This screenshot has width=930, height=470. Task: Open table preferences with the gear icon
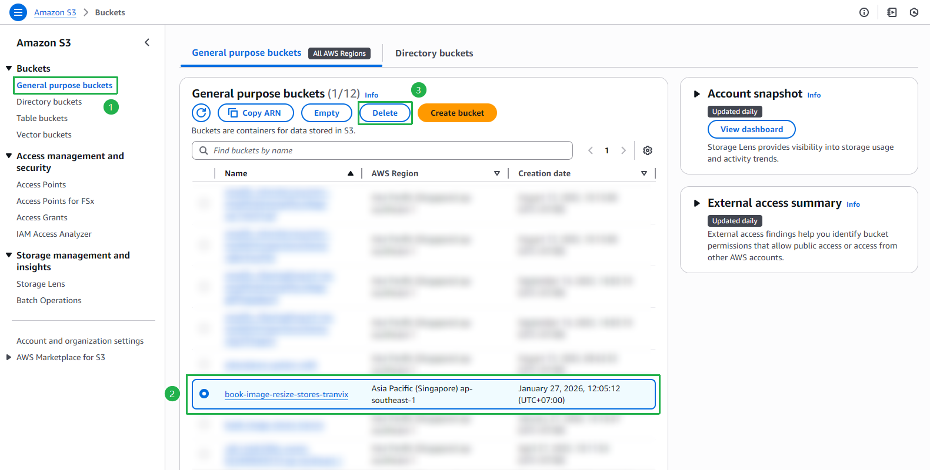(648, 150)
